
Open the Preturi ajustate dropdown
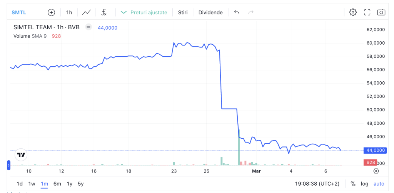(x=144, y=12)
